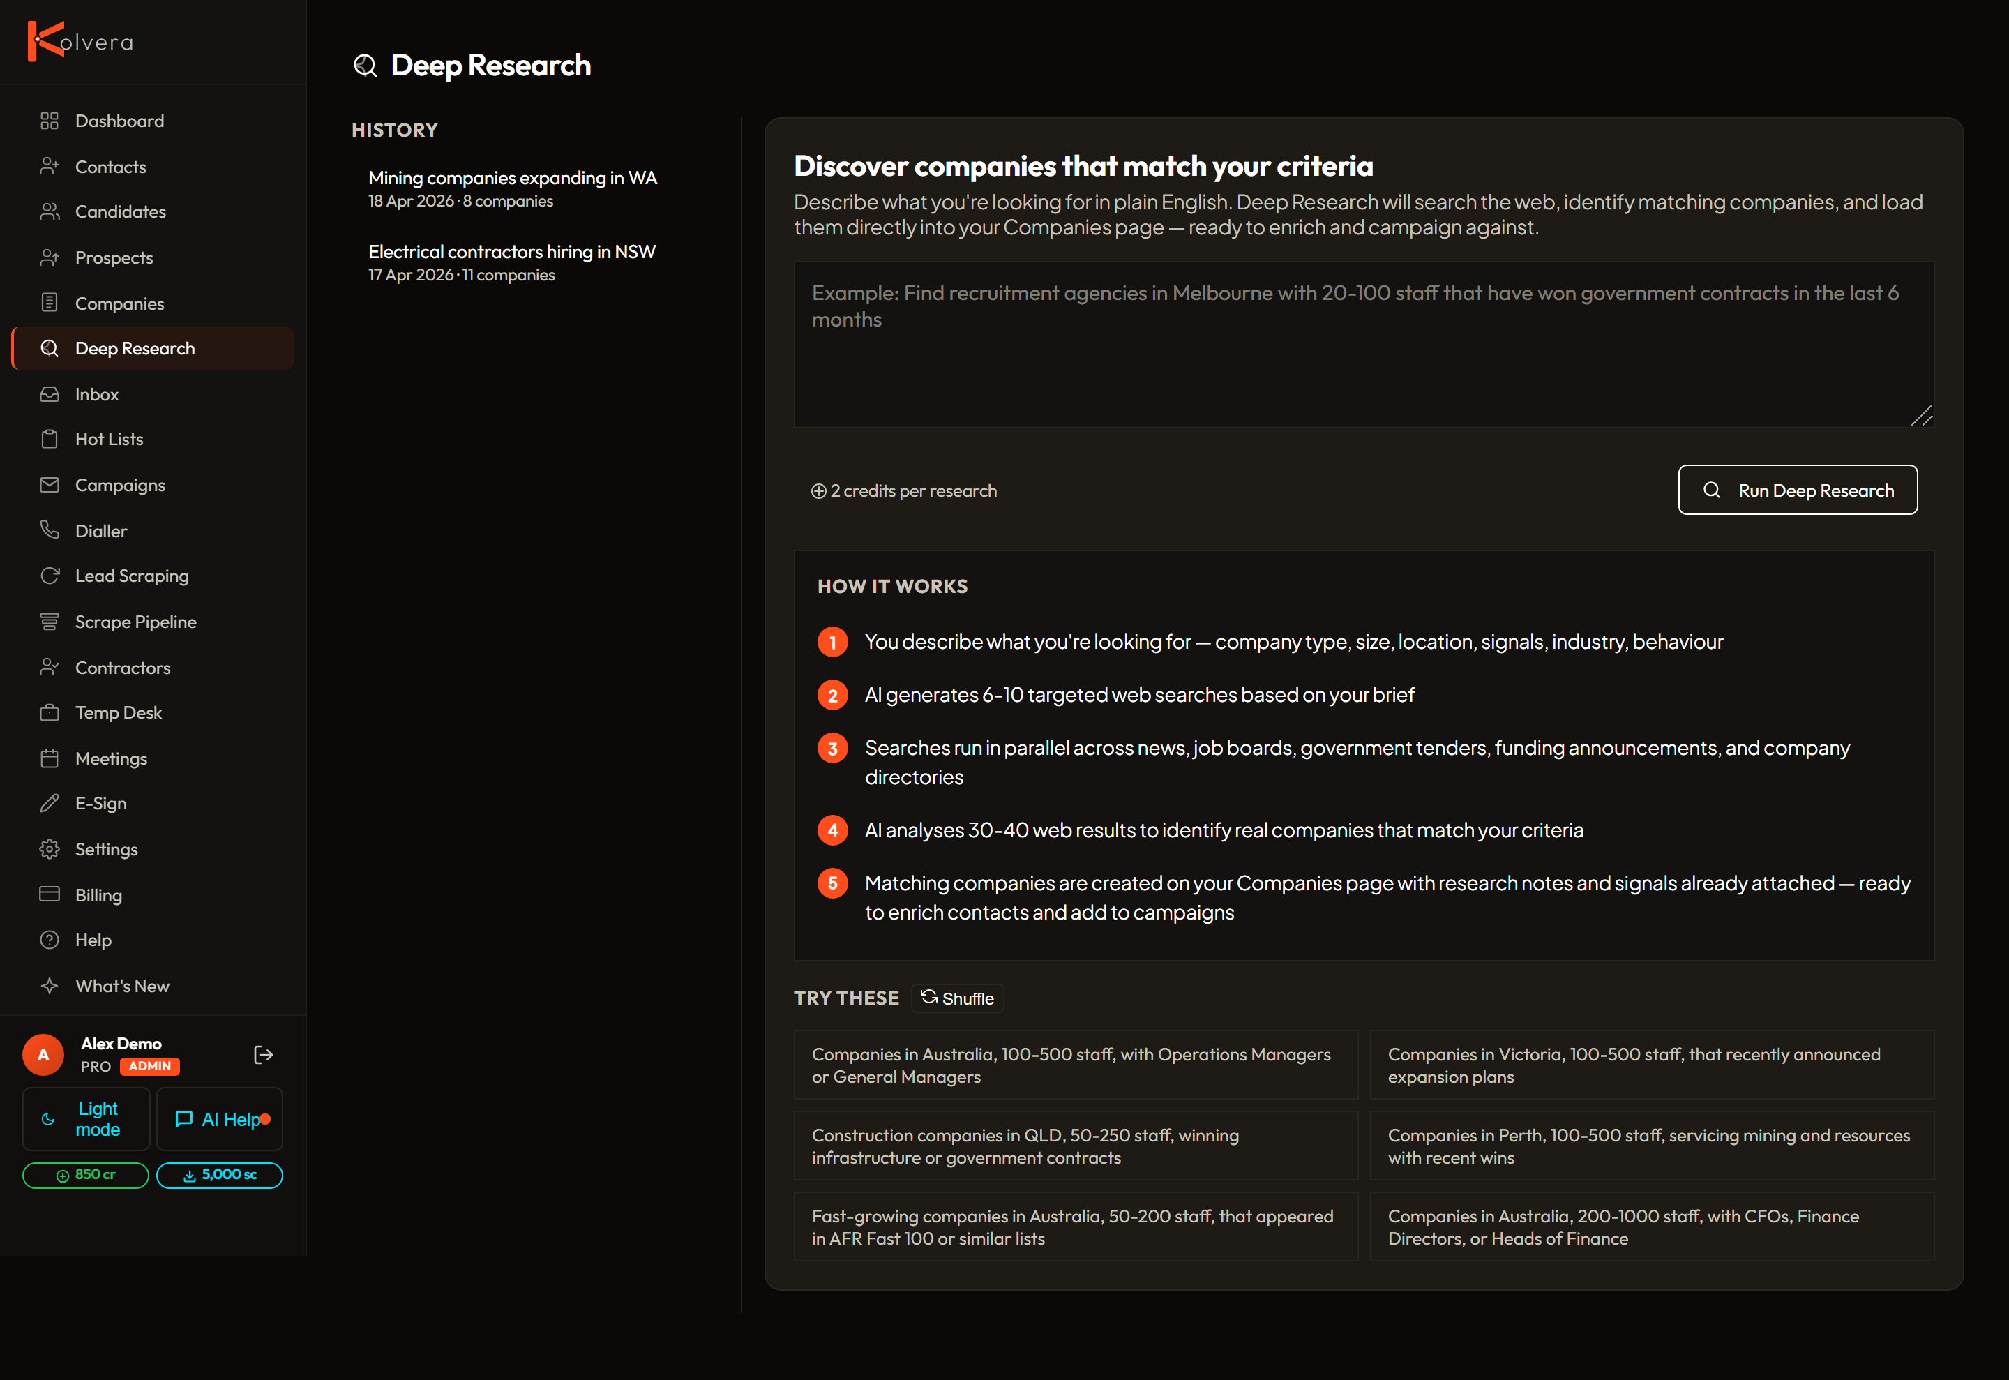The width and height of the screenshot is (2009, 1380).
Task: Click the Help question-mark icon
Action: (x=50, y=940)
